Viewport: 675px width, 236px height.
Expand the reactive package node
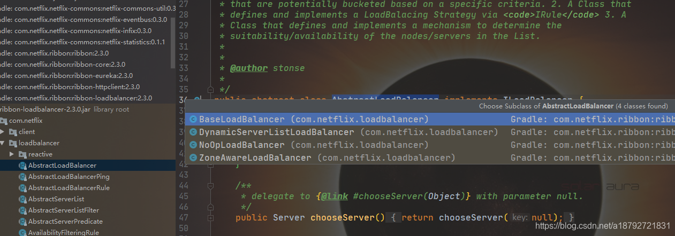[x=12, y=154]
